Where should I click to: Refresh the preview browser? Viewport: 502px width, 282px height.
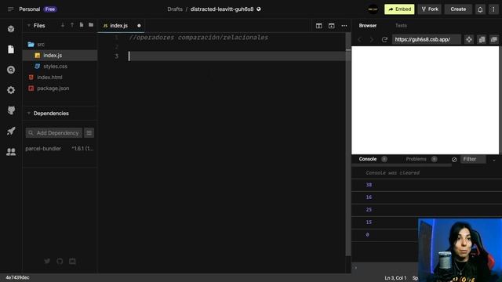click(x=384, y=40)
